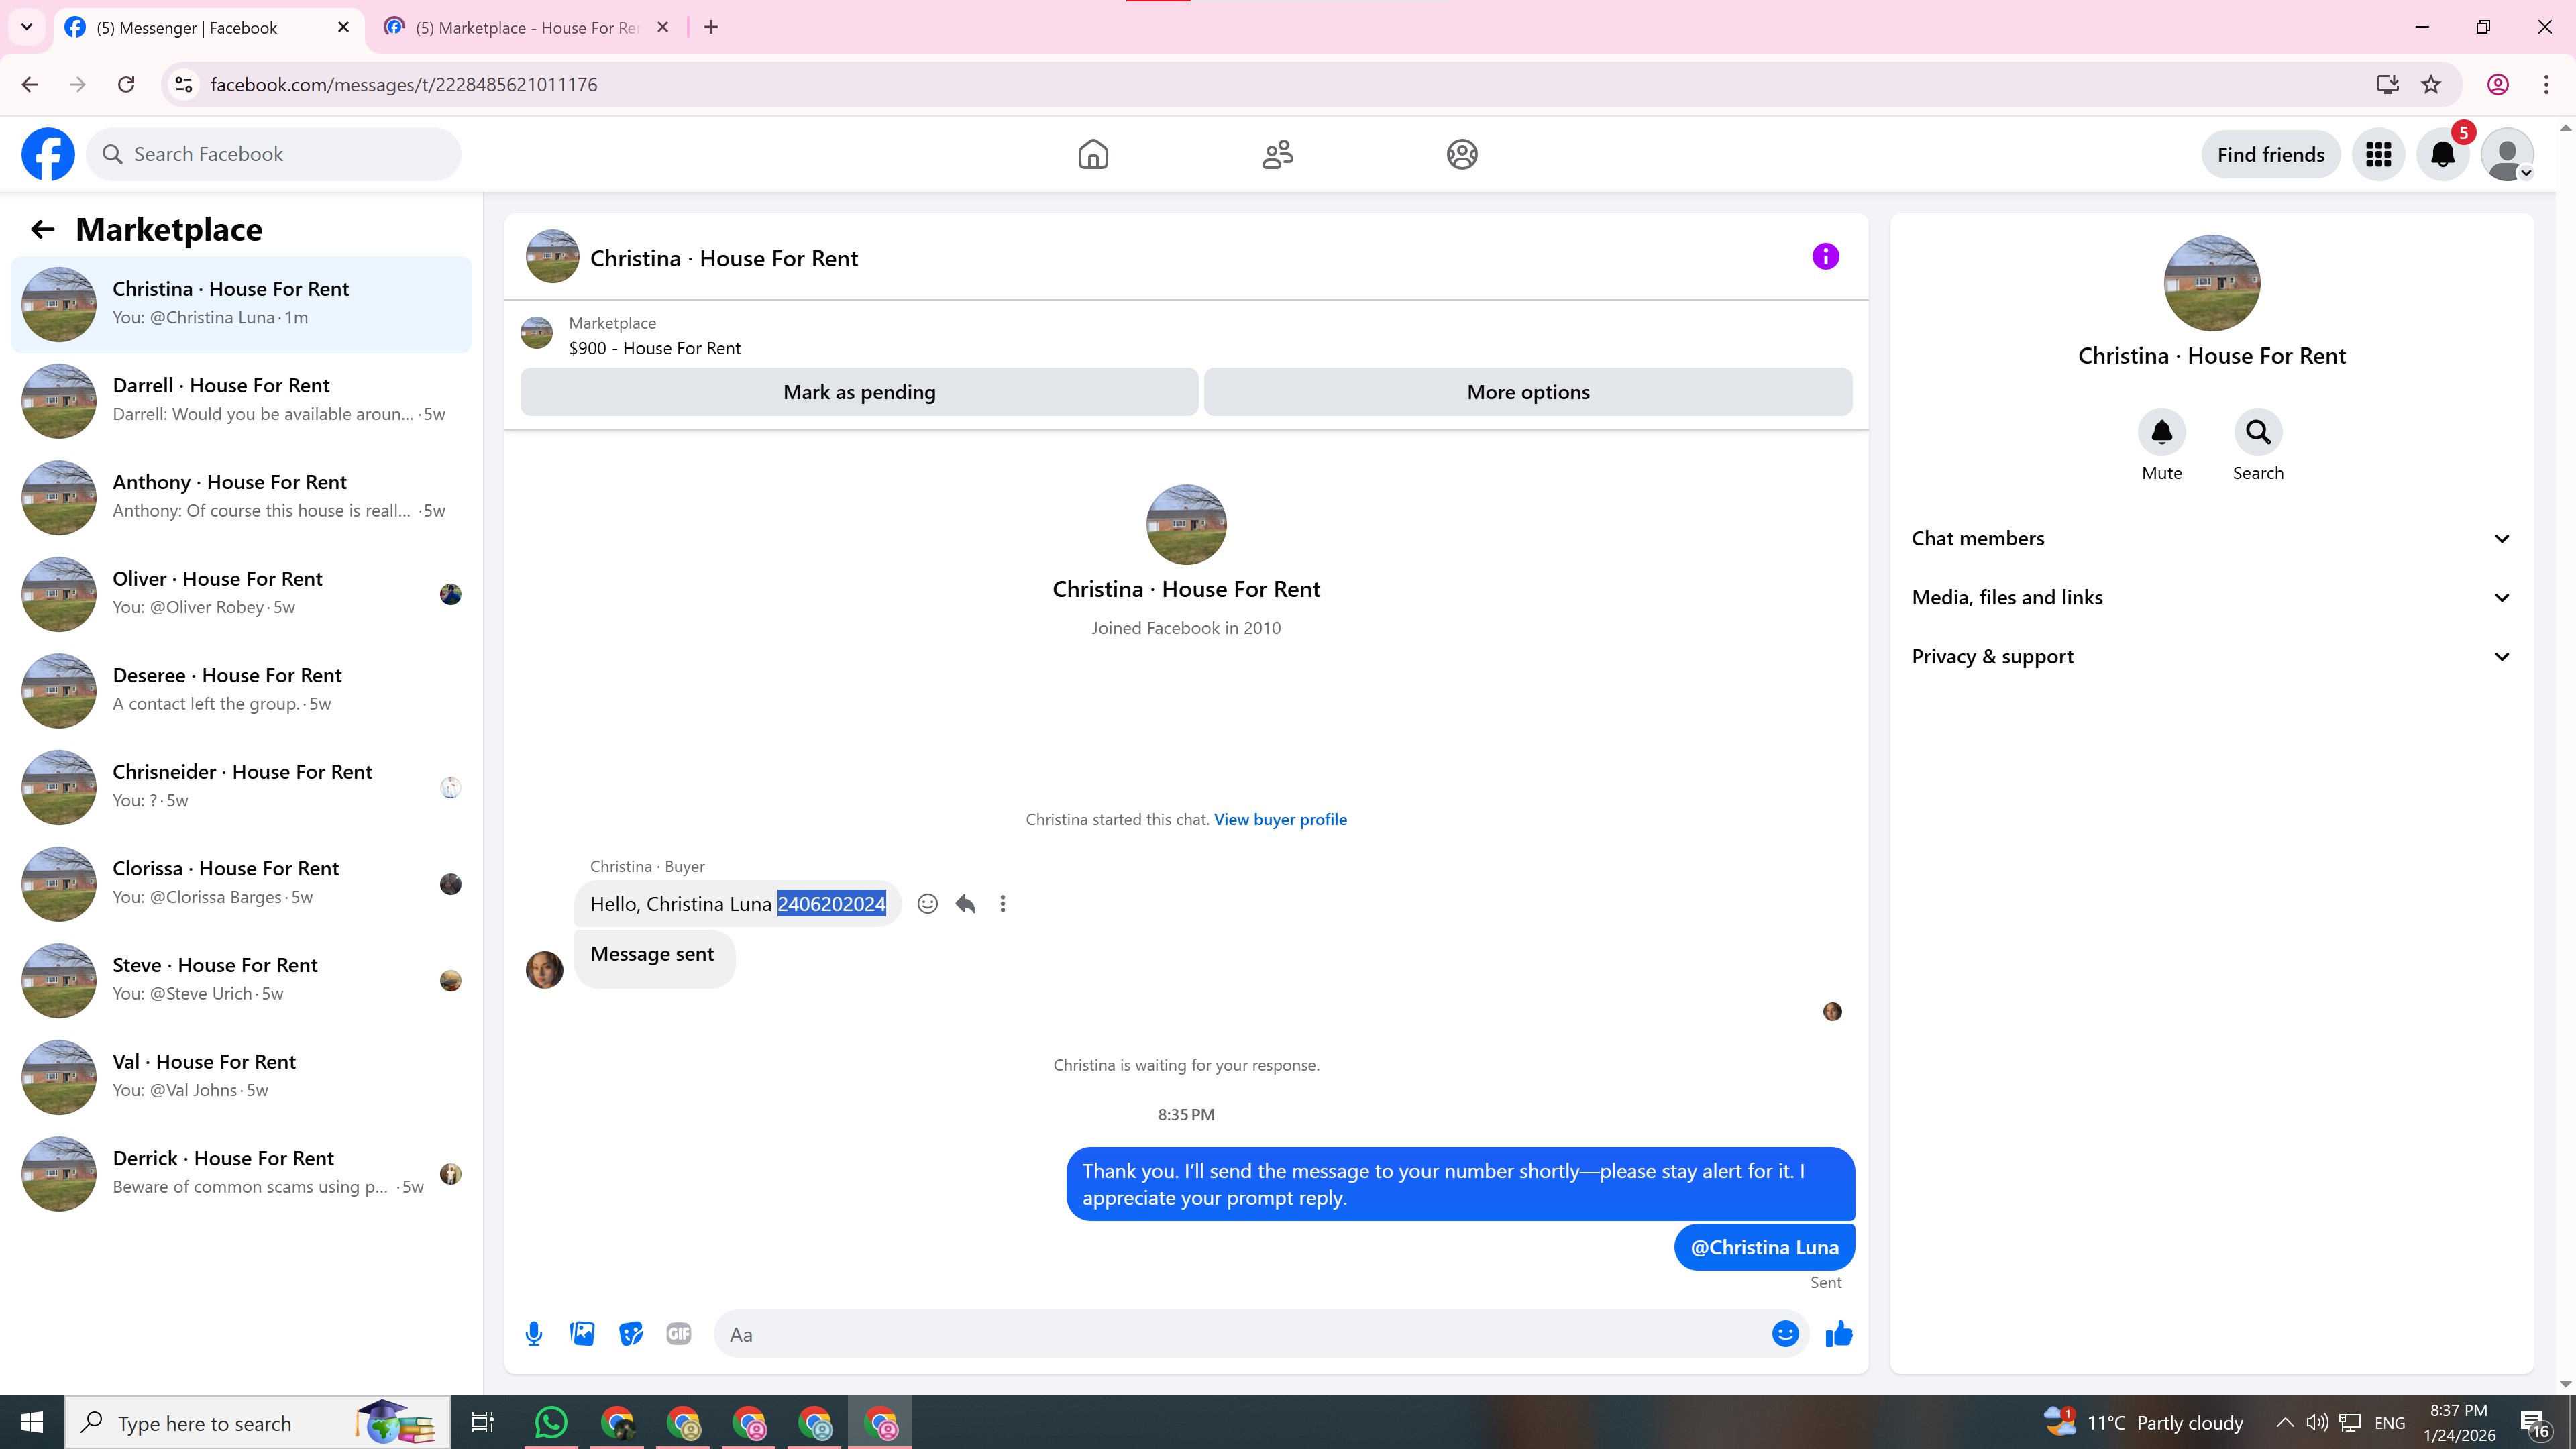Click the Aa message input field

click(x=1240, y=1334)
